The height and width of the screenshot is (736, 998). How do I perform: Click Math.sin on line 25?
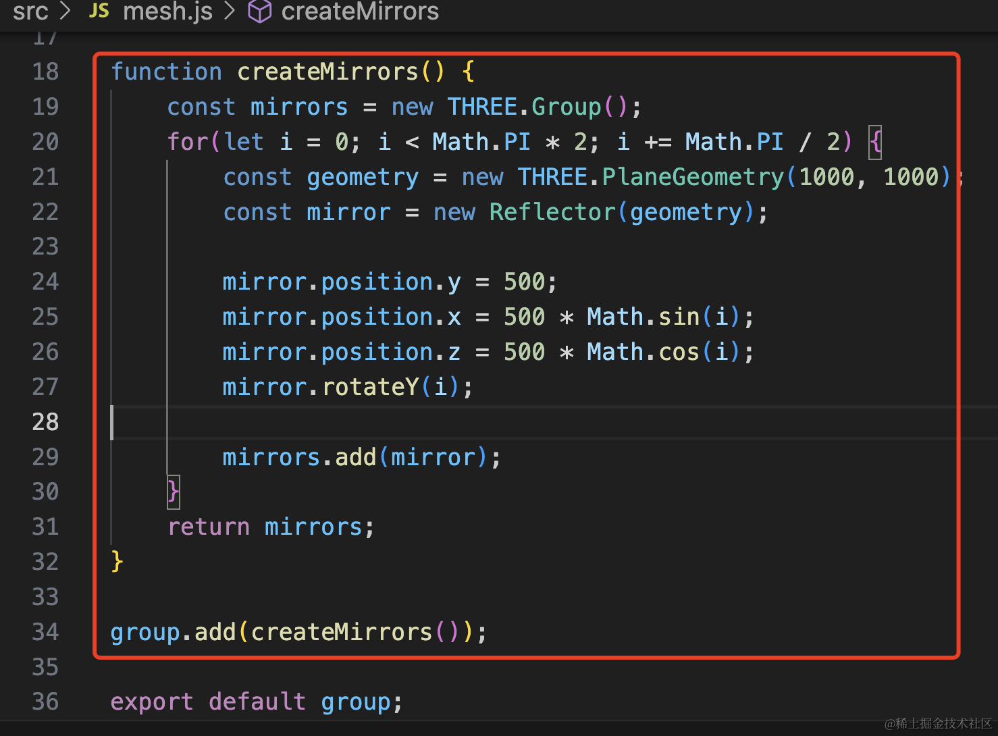[644, 317]
